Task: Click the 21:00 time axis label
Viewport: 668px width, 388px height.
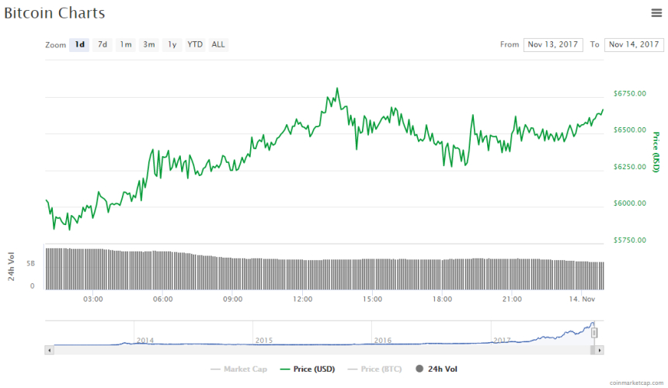Action: [512, 299]
